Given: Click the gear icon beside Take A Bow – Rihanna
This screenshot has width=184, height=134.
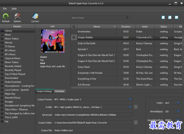Looking at the screenshot, I should click(2, 110).
